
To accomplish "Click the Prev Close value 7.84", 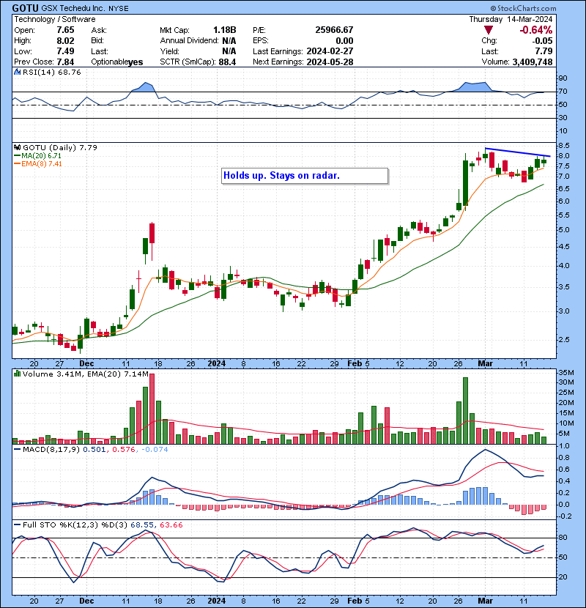I will click(x=65, y=62).
